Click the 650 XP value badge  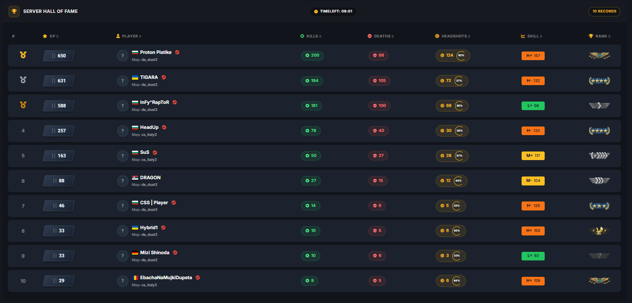(x=58, y=56)
